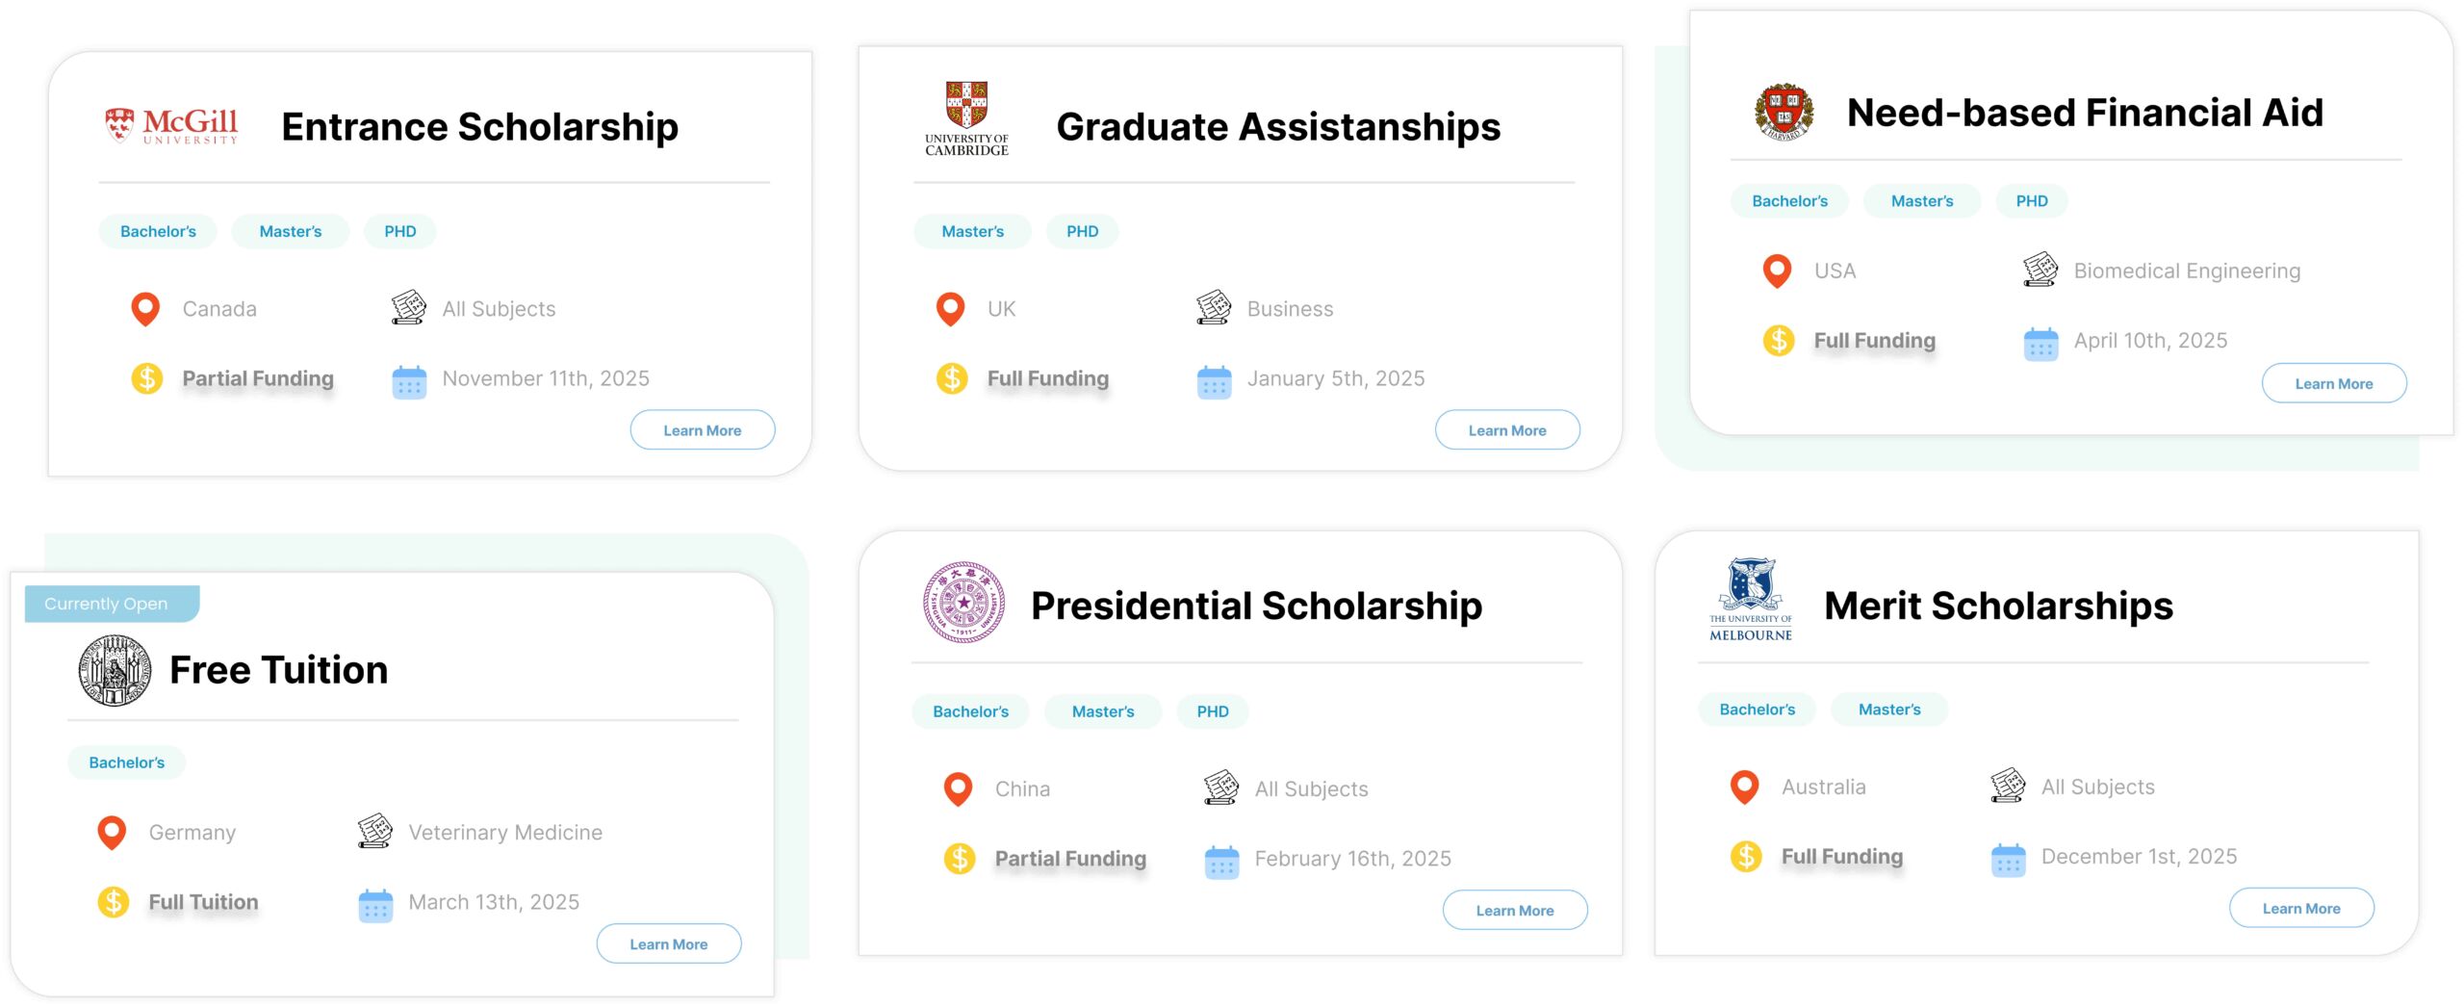Viewport: 2464px width, 1007px height.
Task: Click the subject icon next to Biomedical Engineering
Action: [2040, 270]
